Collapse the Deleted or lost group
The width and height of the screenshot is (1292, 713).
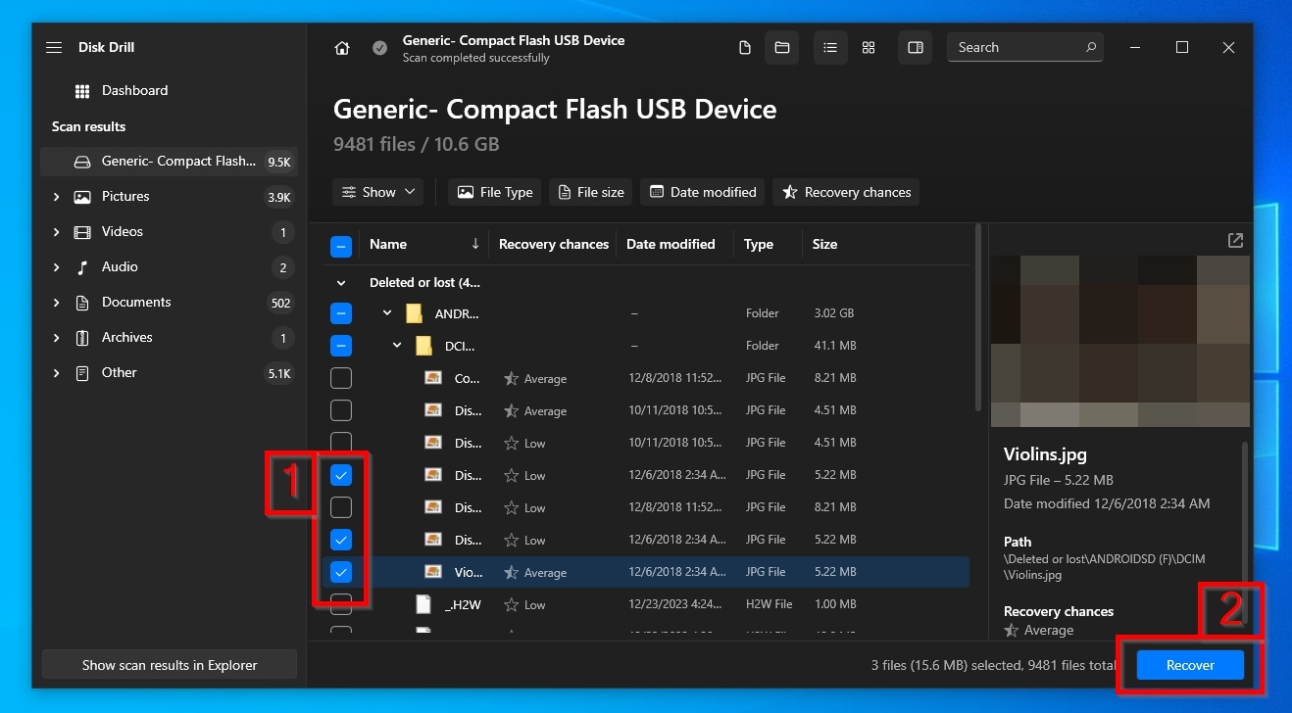pos(341,283)
